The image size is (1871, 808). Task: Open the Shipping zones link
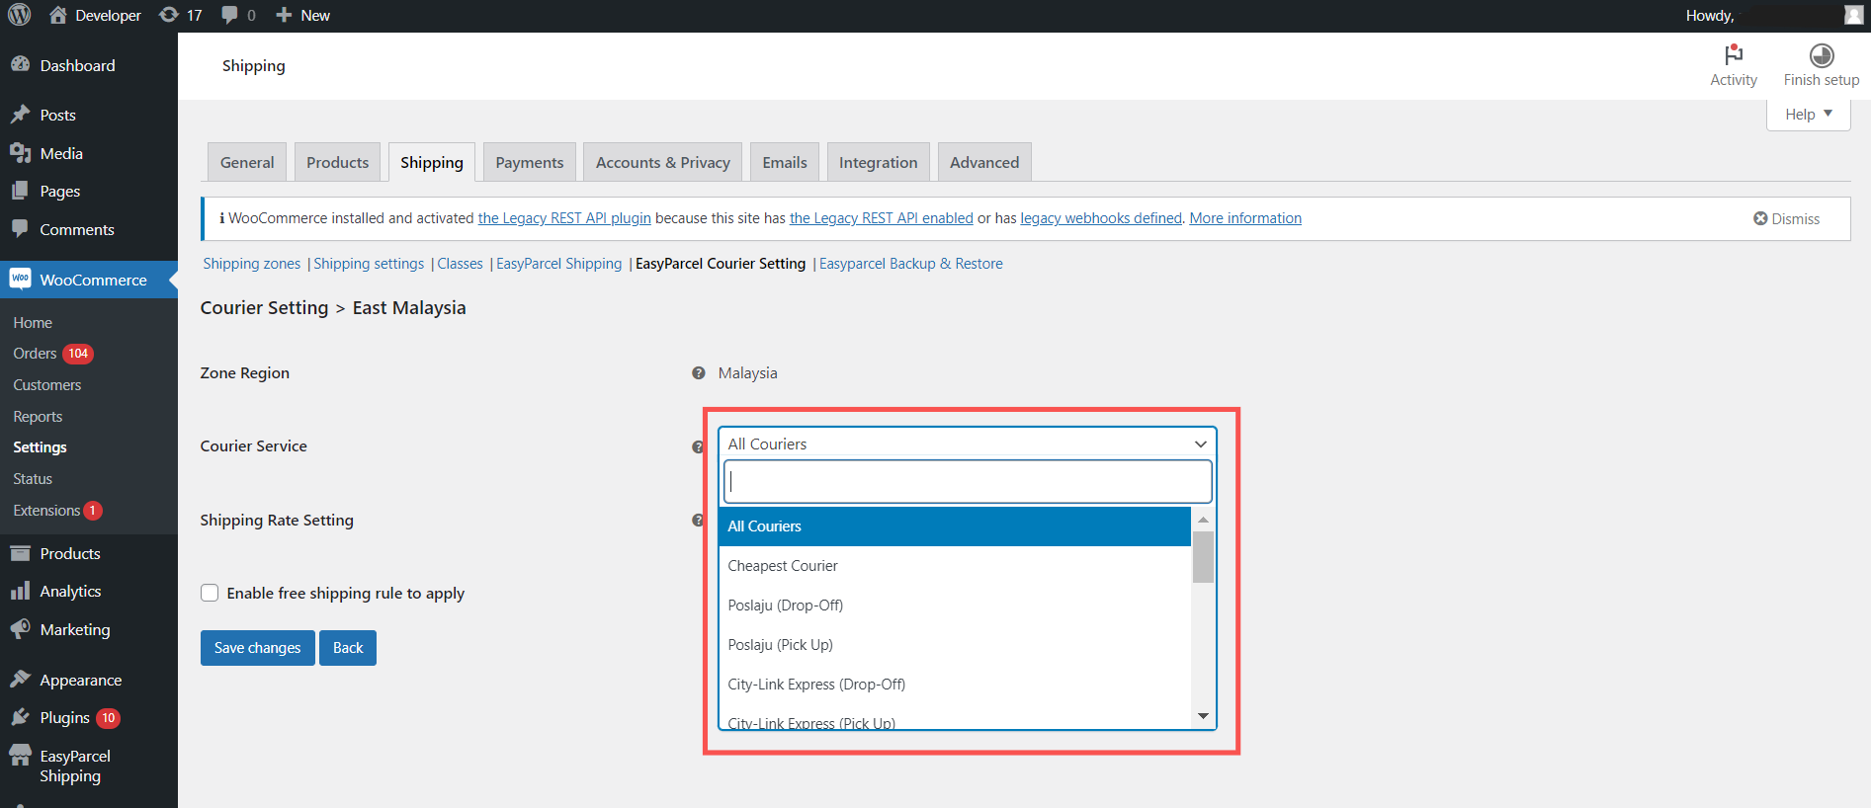pyautogui.click(x=252, y=264)
